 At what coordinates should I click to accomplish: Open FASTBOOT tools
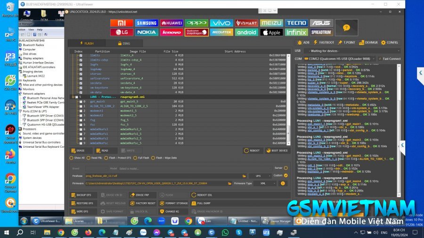click(324, 43)
